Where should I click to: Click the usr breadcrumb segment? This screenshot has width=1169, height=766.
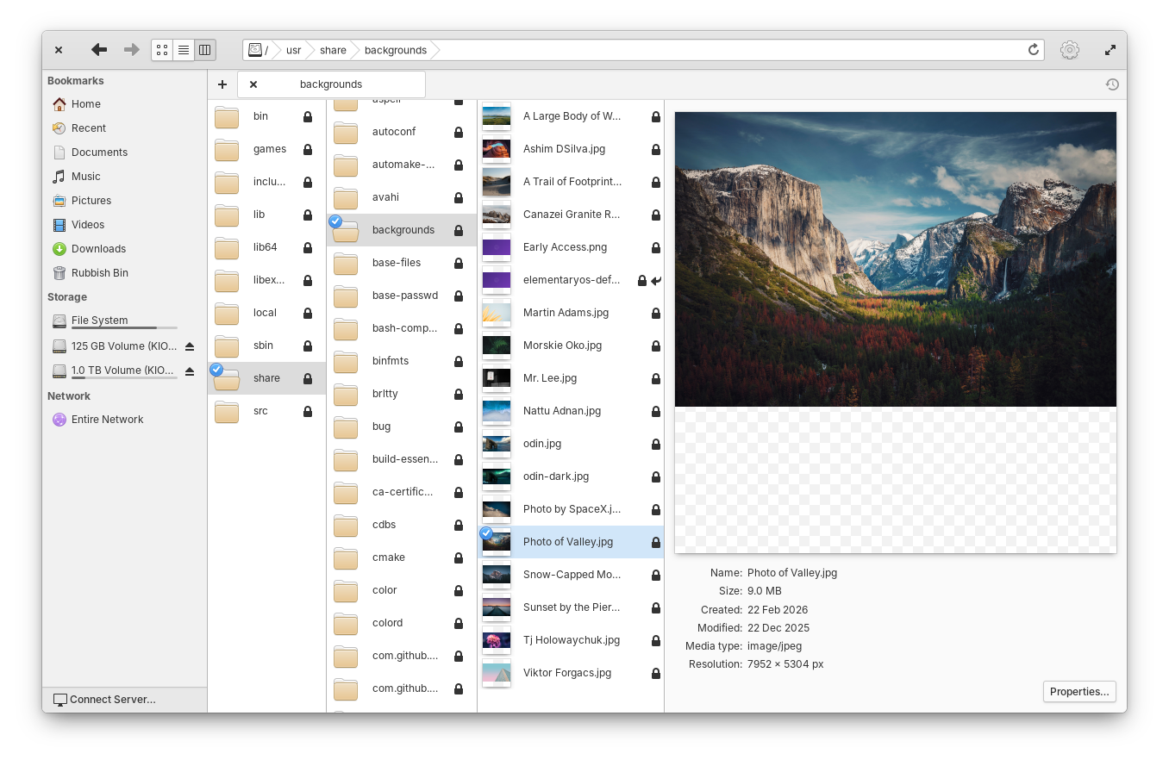[x=294, y=50]
